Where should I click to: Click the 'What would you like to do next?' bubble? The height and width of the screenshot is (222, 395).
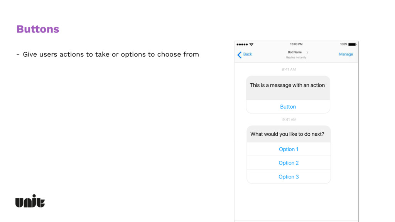(x=289, y=134)
